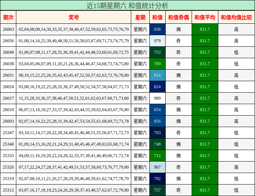The height and width of the screenshot is (196, 255).
Task: Click draw numbers starting 01,06,07,08,11
Action: coord(74,52)
